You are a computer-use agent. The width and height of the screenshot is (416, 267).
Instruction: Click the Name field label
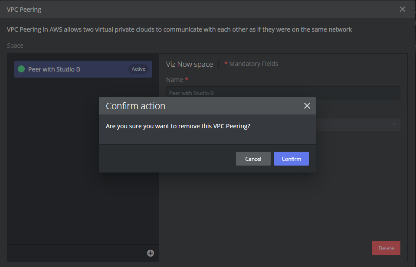[174, 80]
